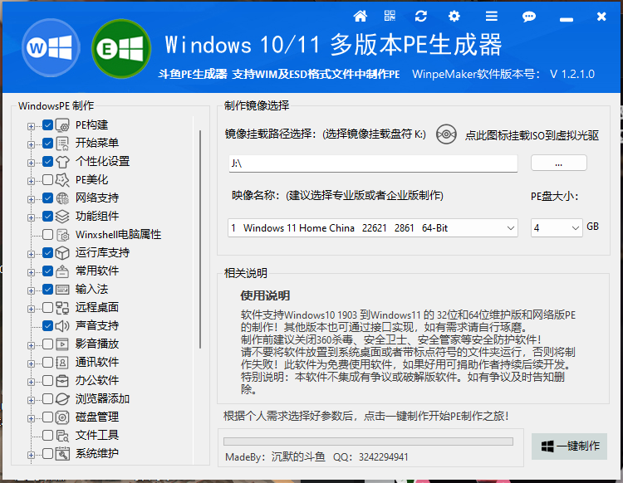623x483 pixels.
Task: Open the Windows 11 Home China image dropdown
Action: [373, 228]
